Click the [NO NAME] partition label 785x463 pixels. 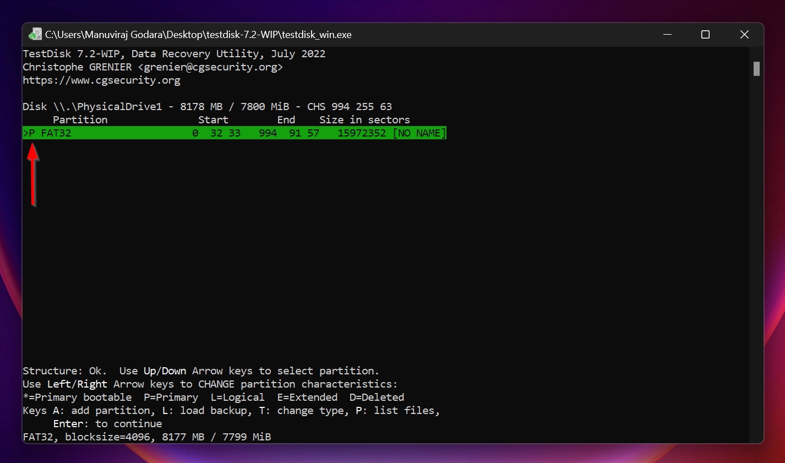(x=419, y=133)
